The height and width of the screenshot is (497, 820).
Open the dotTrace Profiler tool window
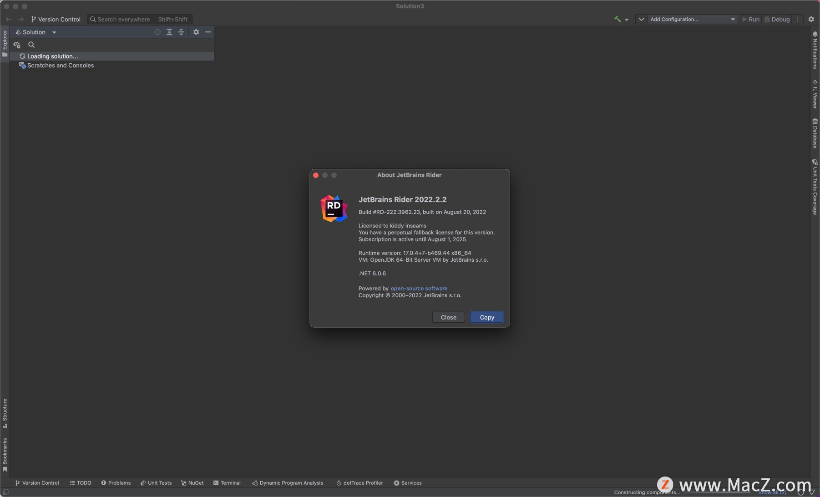click(359, 483)
